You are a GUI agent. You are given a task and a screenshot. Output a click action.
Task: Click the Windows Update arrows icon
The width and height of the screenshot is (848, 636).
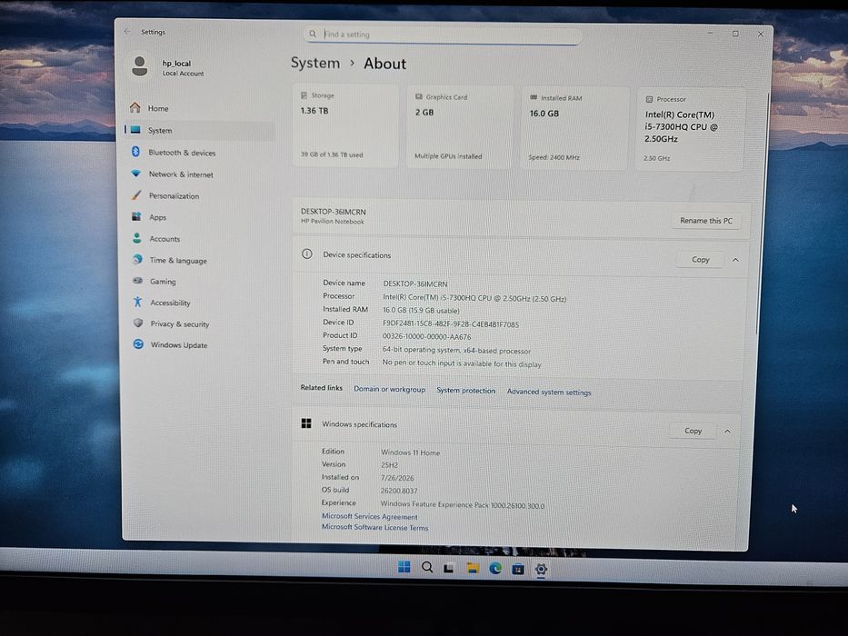138,344
